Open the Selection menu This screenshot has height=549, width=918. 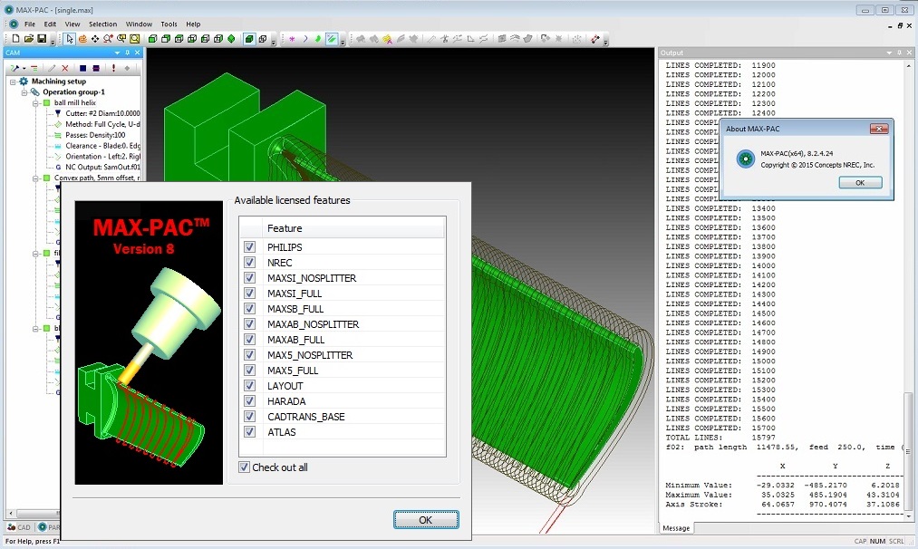(x=103, y=24)
